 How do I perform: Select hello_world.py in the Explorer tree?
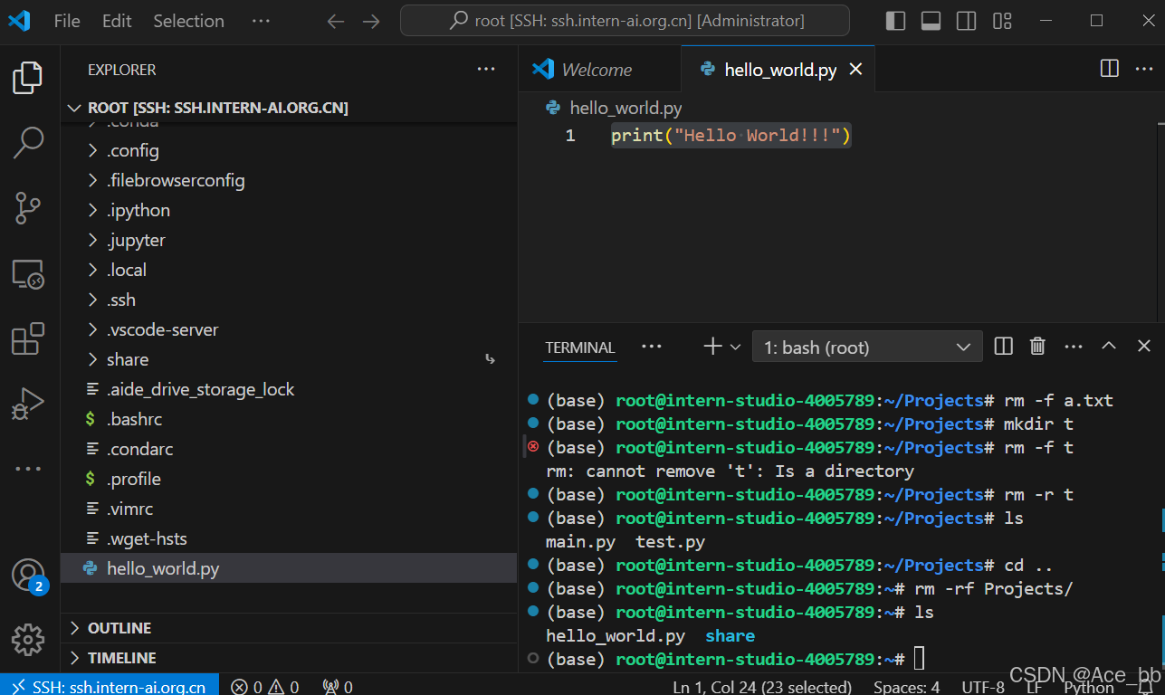pos(289,568)
